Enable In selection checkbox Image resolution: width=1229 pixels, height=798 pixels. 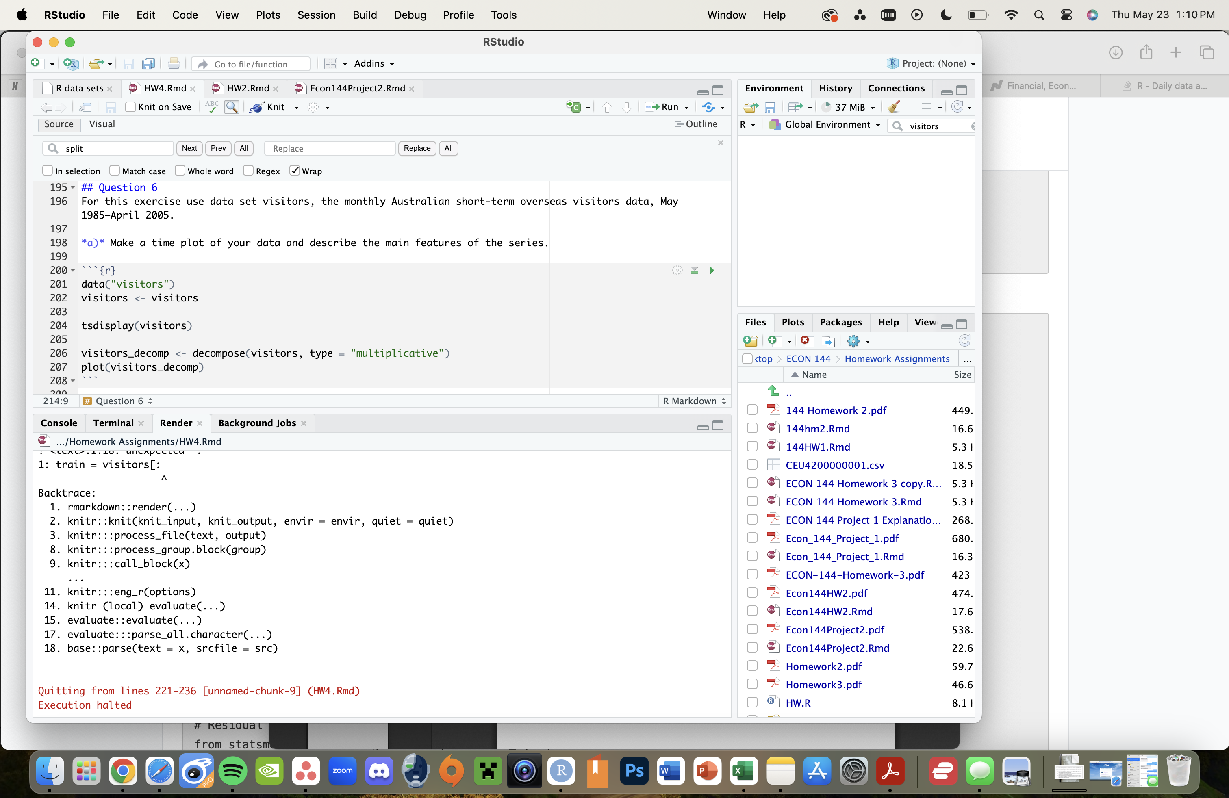point(48,170)
